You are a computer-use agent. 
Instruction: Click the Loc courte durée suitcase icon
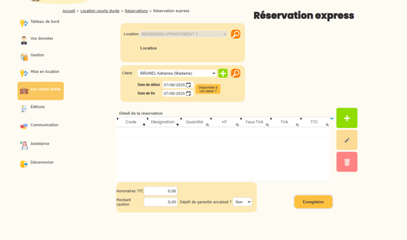(x=24, y=91)
